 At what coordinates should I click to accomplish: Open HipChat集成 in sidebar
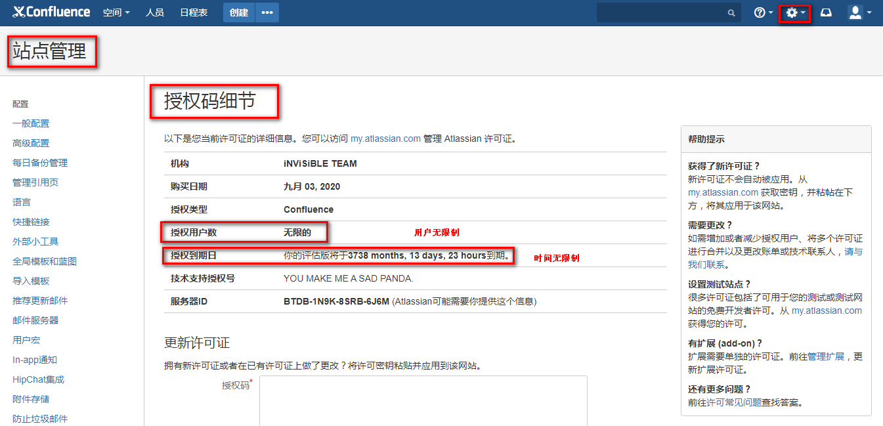[38, 379]
